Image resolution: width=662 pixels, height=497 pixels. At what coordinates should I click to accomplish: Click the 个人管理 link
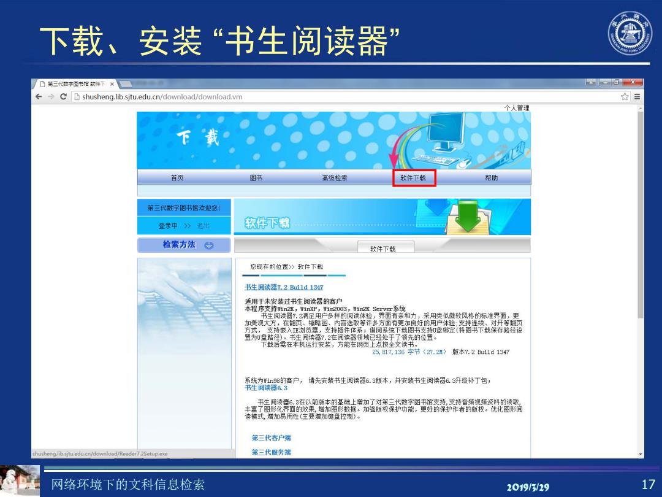(516, 108)
